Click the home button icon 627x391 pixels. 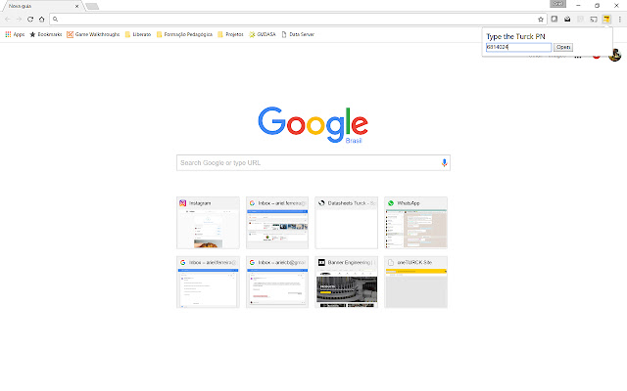[41, 20]
